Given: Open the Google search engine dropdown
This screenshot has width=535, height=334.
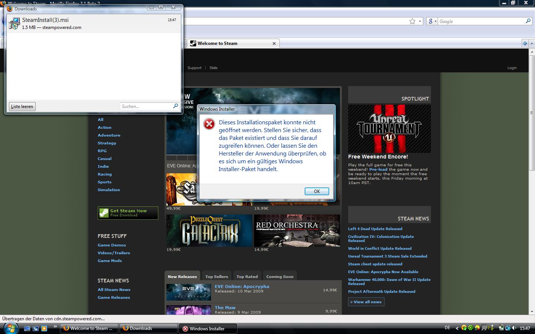Looking at the screenshot, I should point(432,21).
